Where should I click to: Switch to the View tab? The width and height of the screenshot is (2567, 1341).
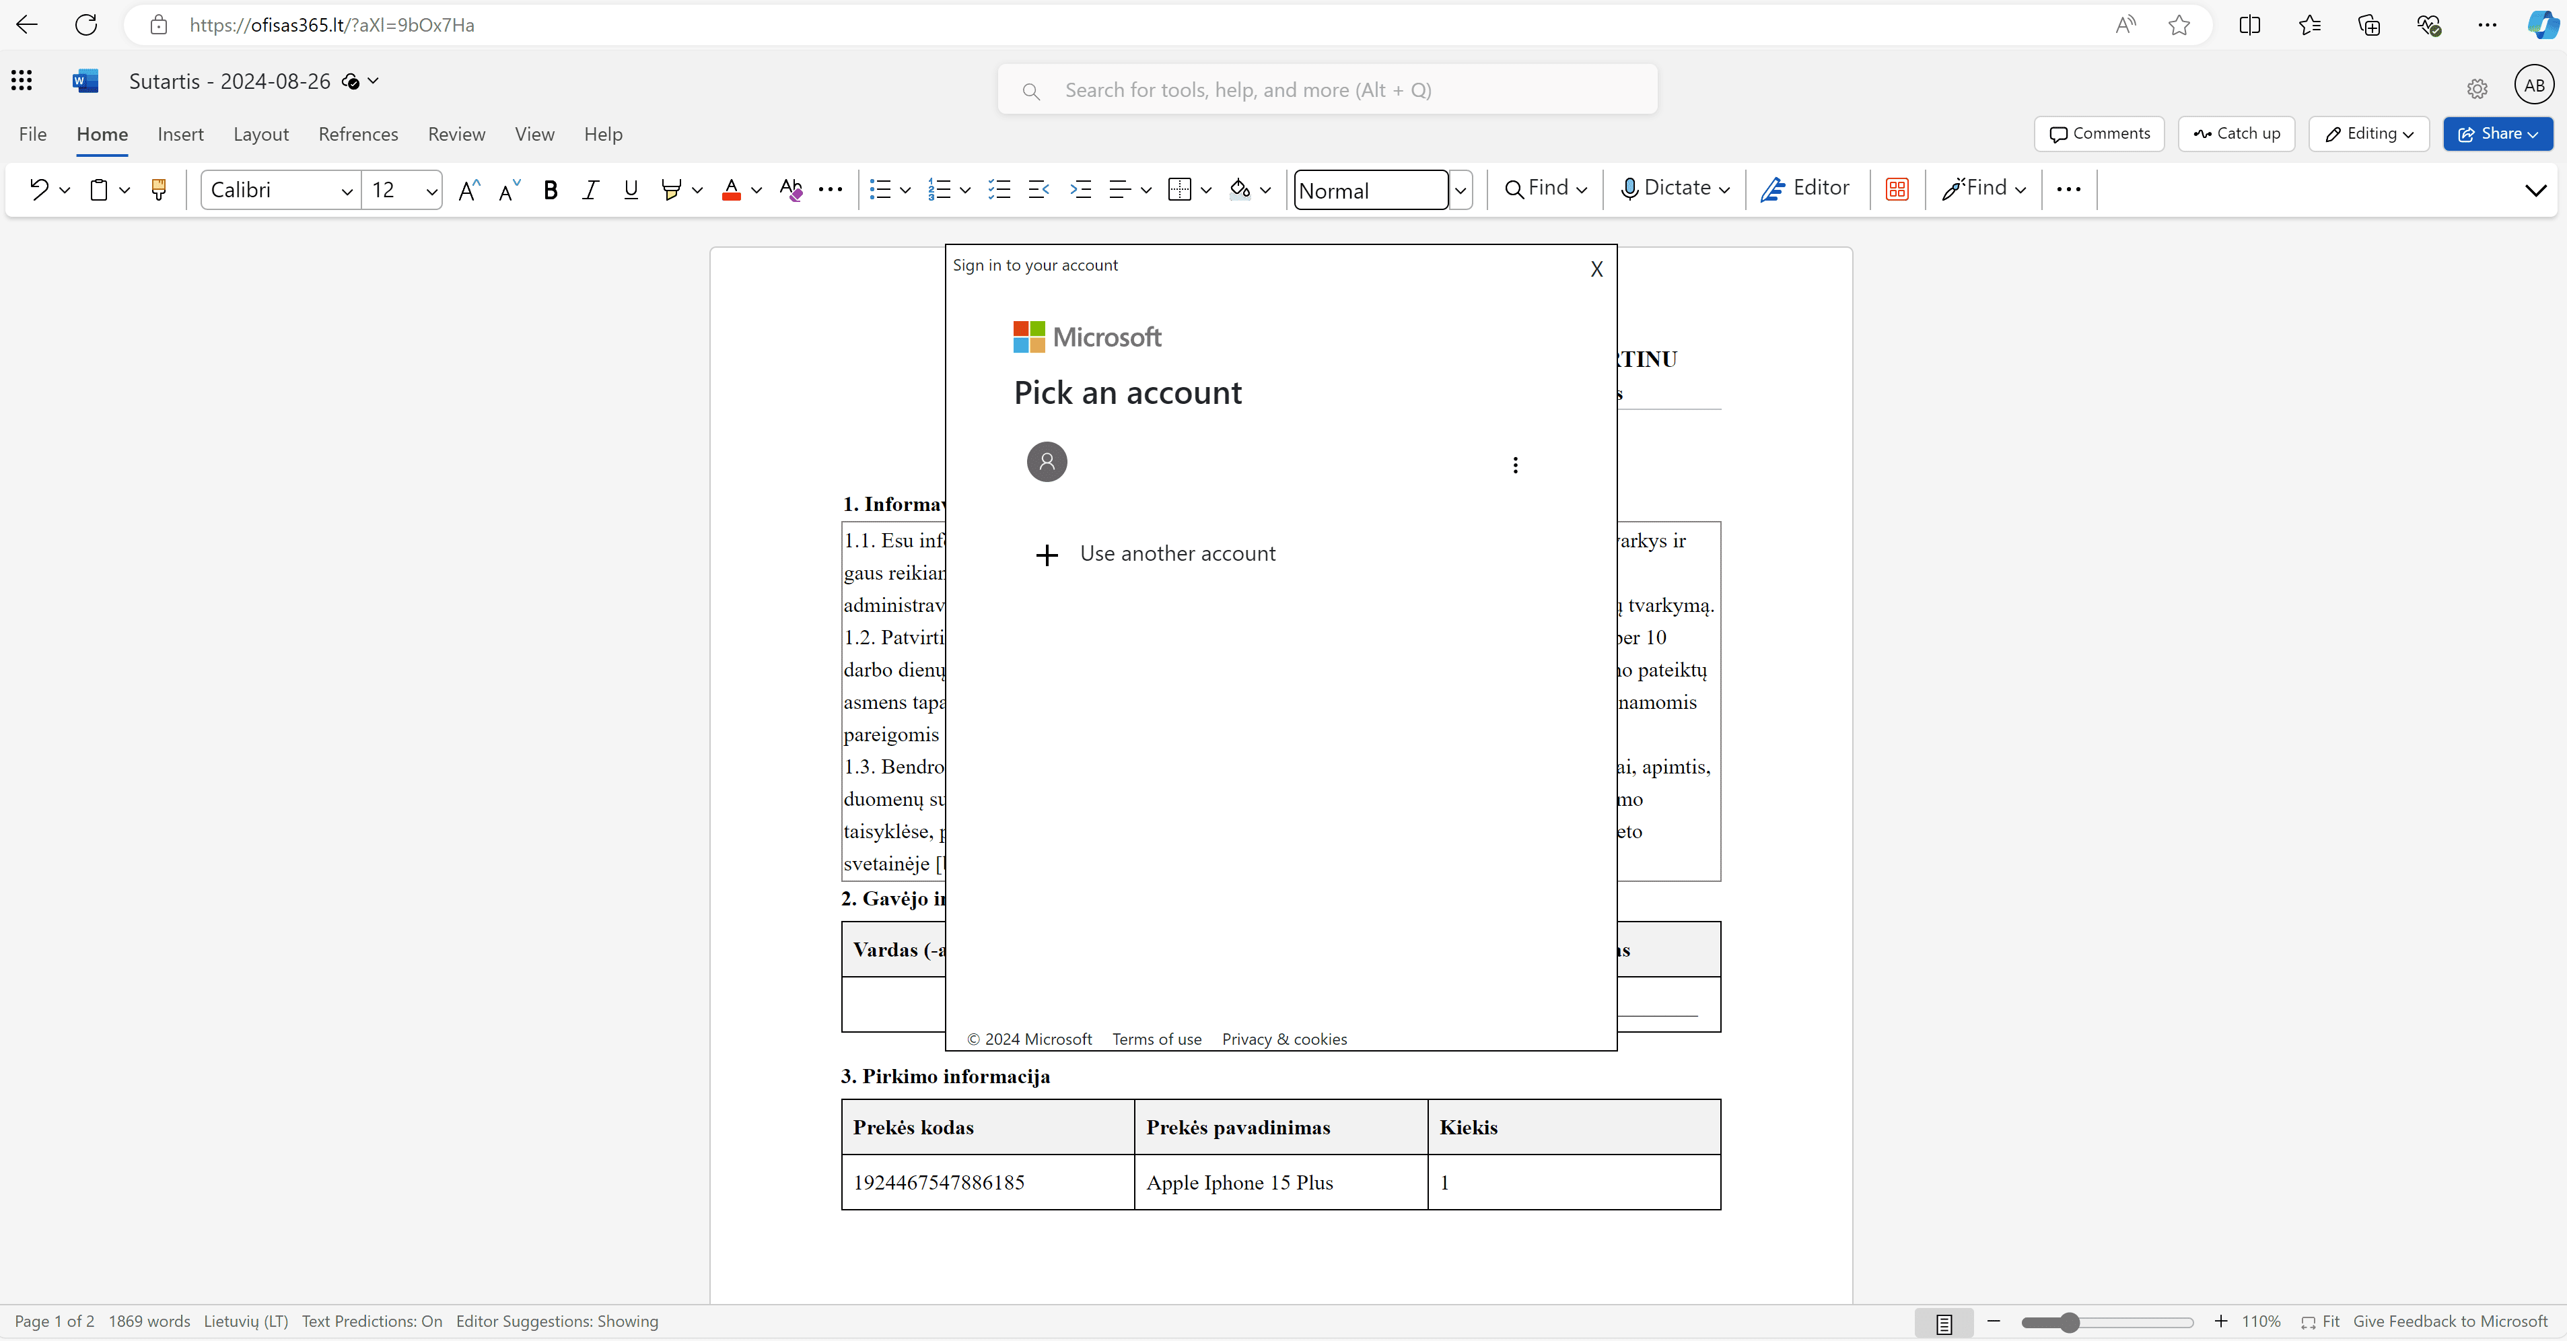534,133
